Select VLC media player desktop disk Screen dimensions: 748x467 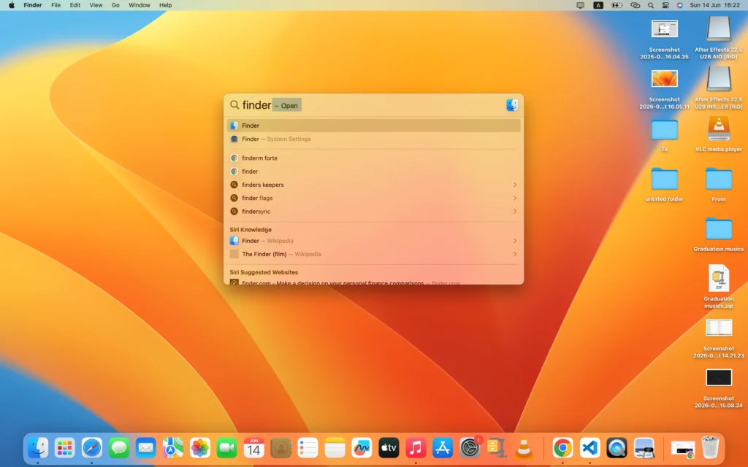tap(719, 134)
